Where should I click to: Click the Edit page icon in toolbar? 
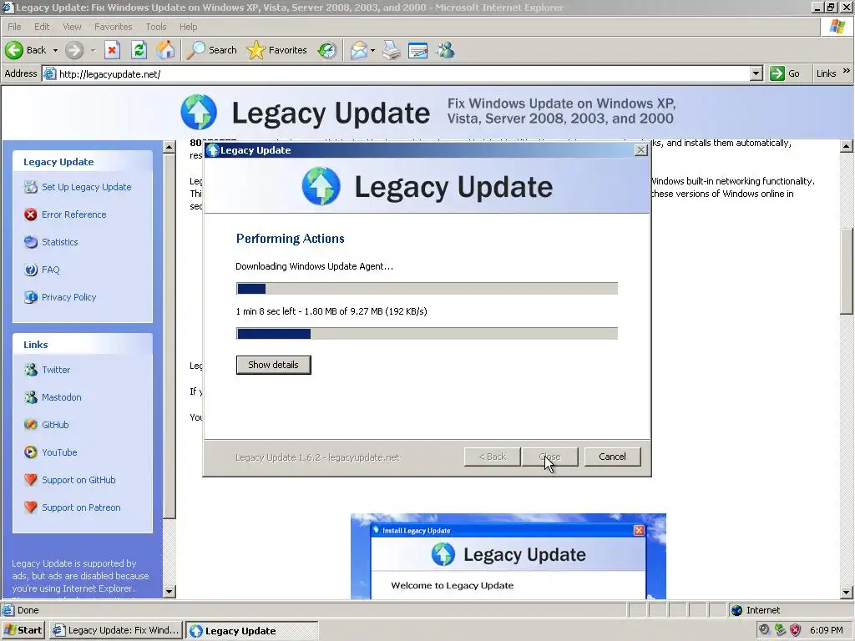(417, 50)
